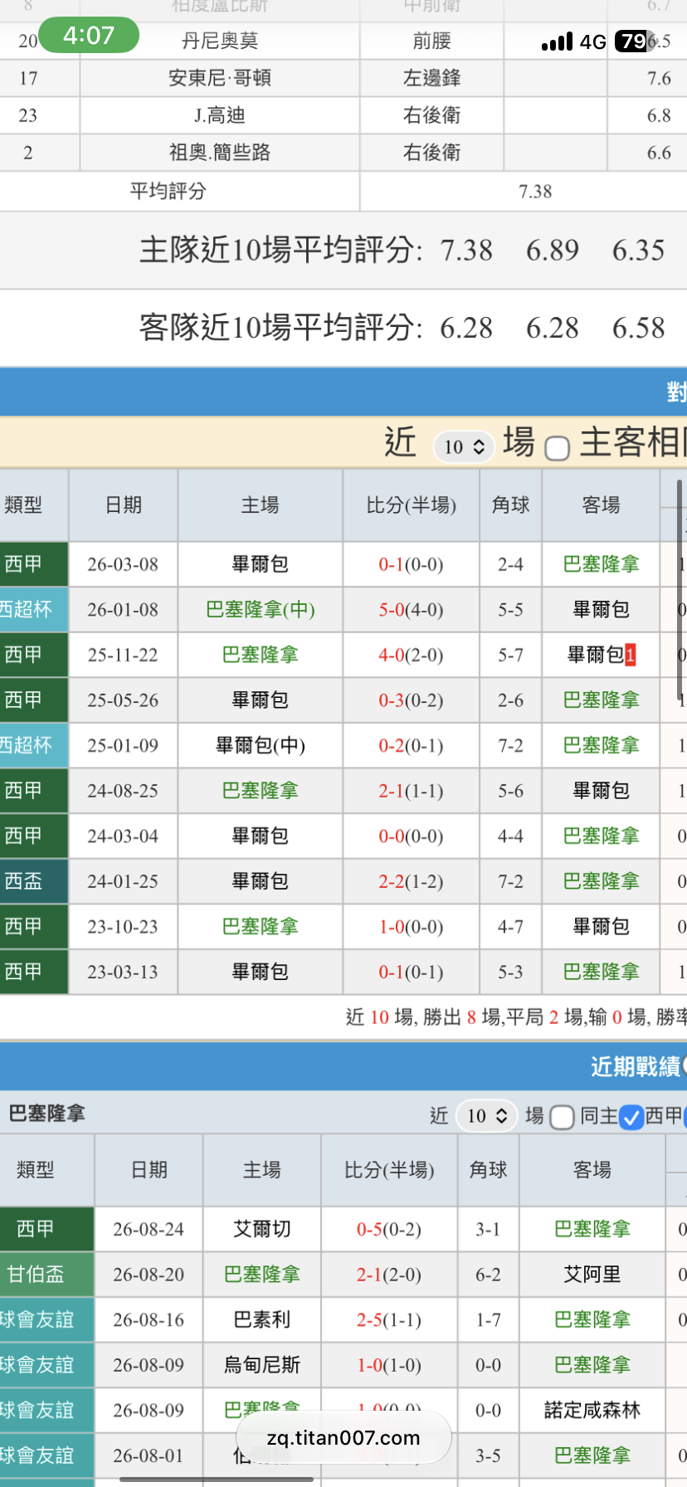Open the 2-1(1-1) score on 24-08-25

click(x=411, y=791)
